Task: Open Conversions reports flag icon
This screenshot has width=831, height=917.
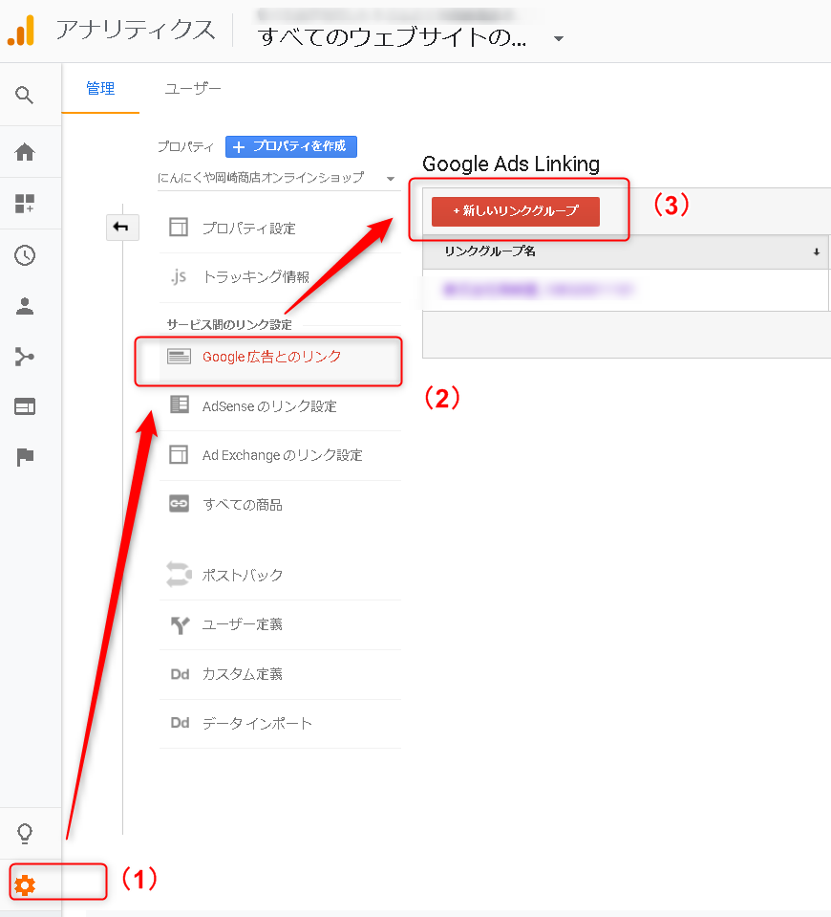Action: click(25, 457)
